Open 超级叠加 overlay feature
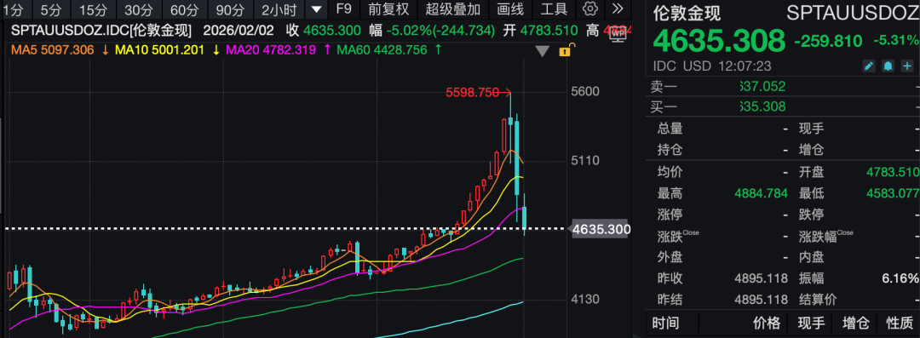Viewport: 920px width, 338px height. [x=453, y=9]
